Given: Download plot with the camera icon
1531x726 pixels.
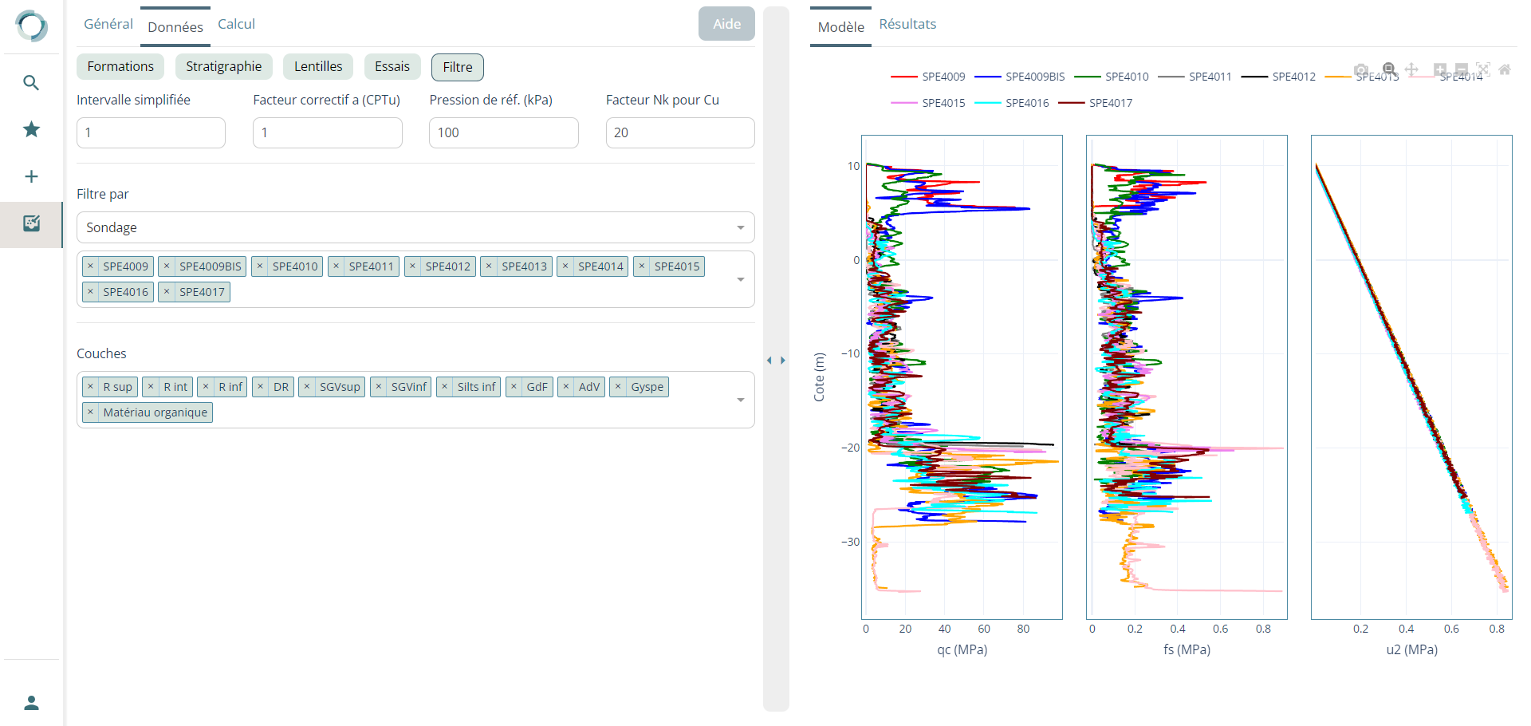Looking at the screenshot, I should [x=1361, y=70].
